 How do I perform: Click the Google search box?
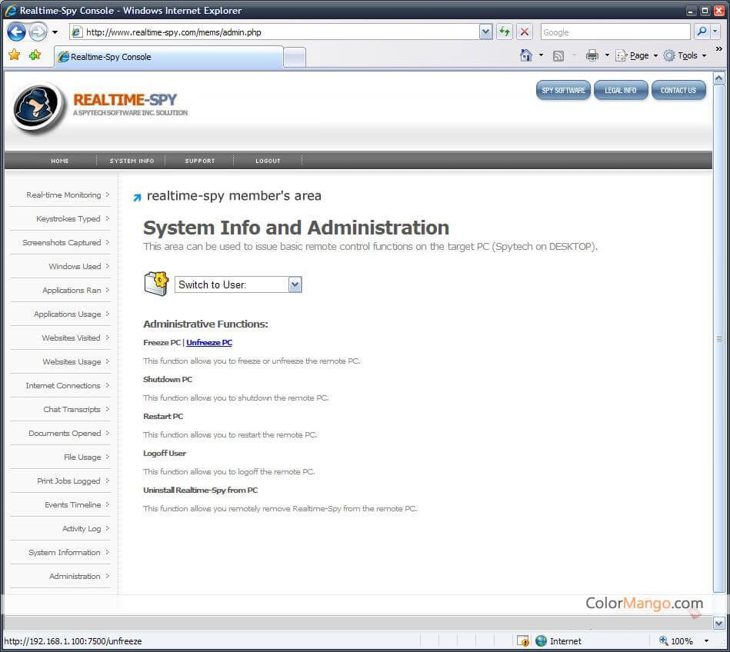(615, 32)
